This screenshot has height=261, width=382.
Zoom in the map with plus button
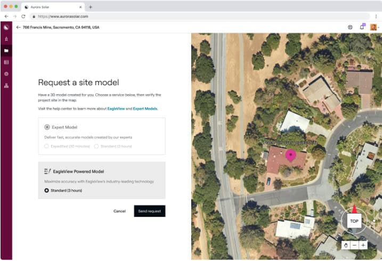[x=363, y=245]
